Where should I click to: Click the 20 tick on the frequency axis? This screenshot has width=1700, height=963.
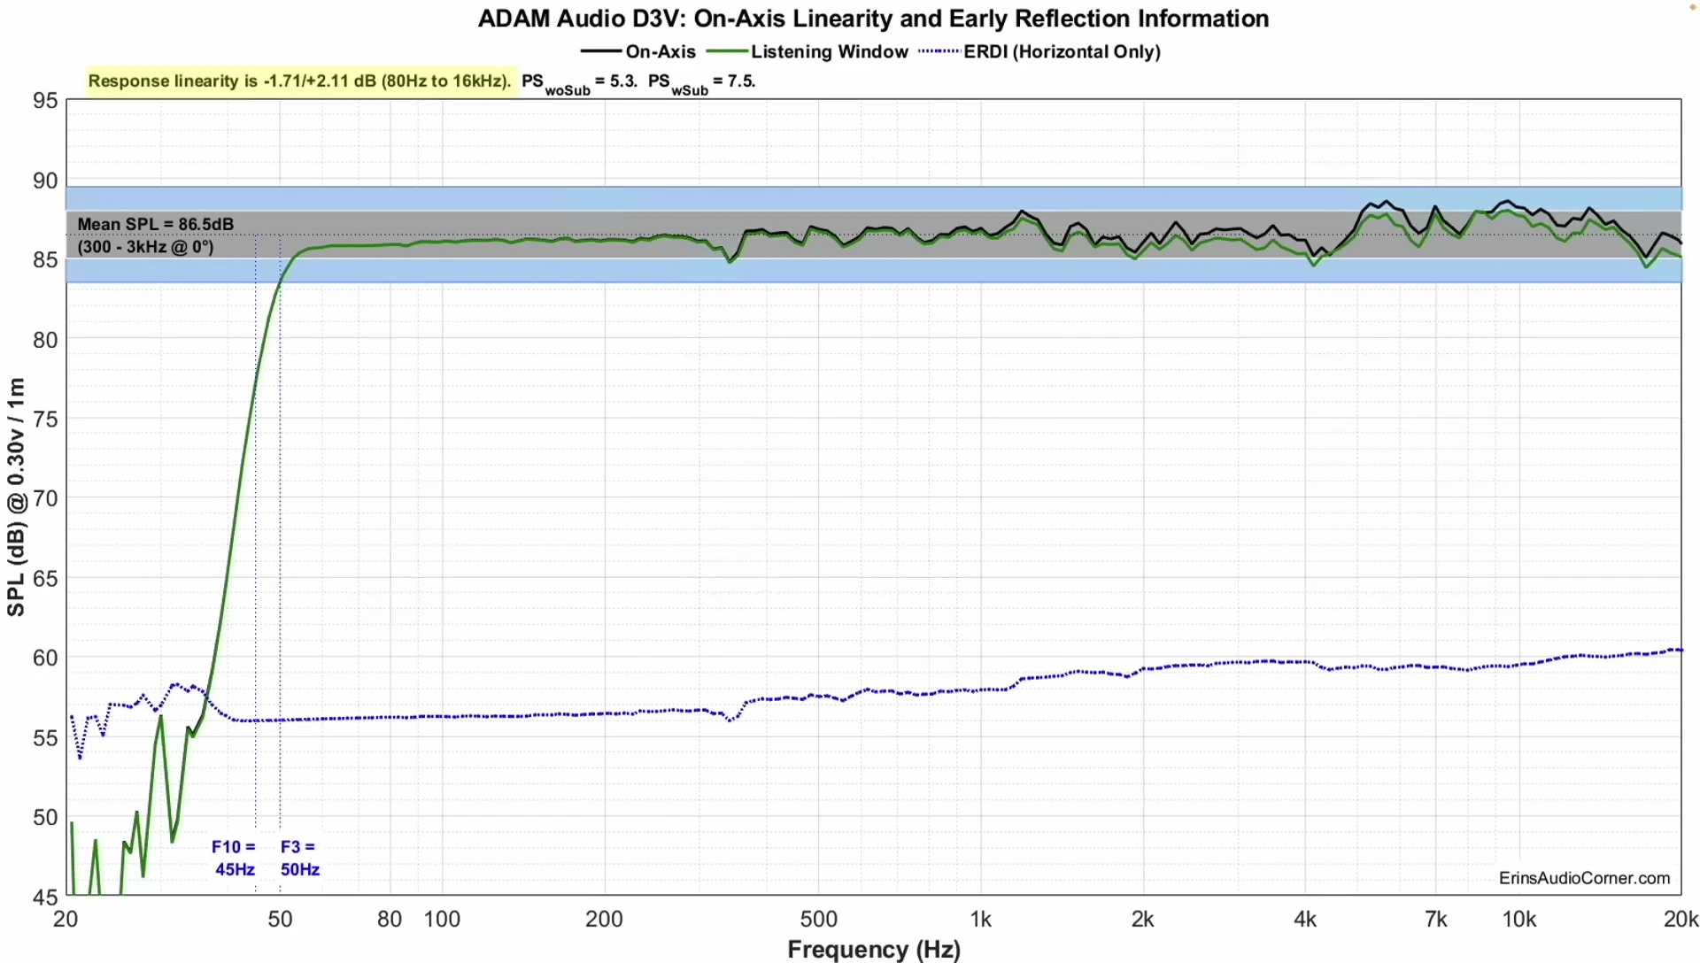[66, 919]
